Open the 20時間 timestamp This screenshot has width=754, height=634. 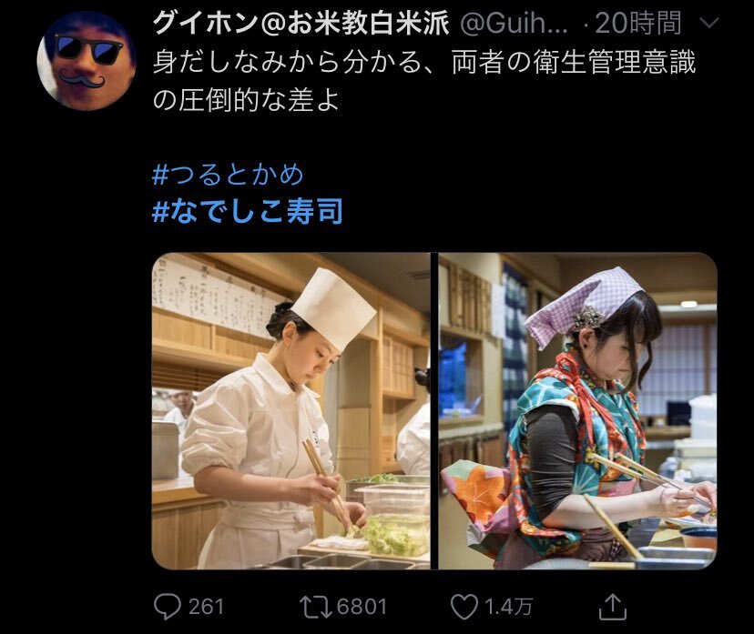click(x=638, y=23)
